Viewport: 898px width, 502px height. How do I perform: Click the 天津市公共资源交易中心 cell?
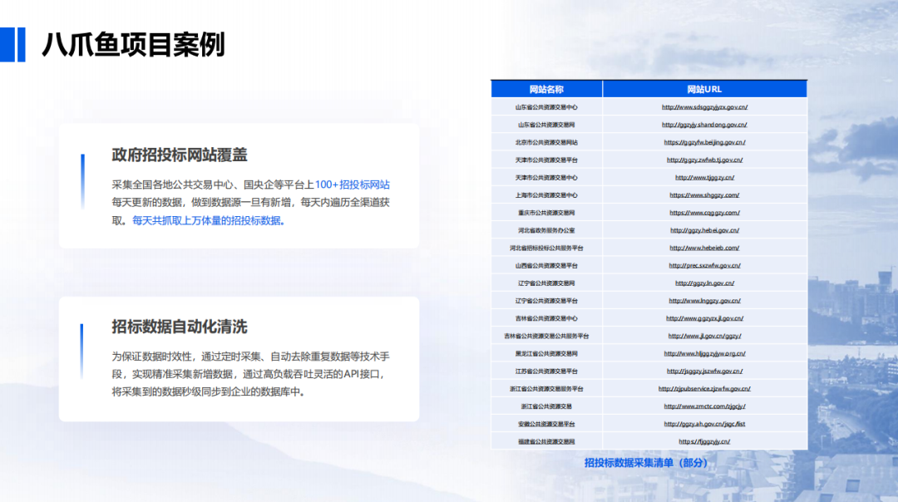coord(546,178)
